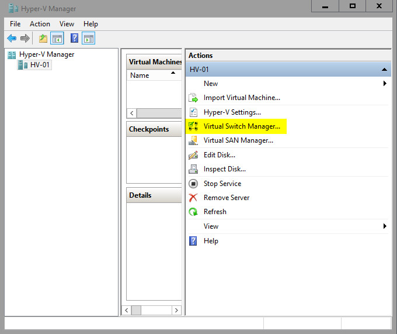The image size is (397, 334).
Task: Toggle Show/Hide Console Tree toolbar icon
Action: (57, 39)
